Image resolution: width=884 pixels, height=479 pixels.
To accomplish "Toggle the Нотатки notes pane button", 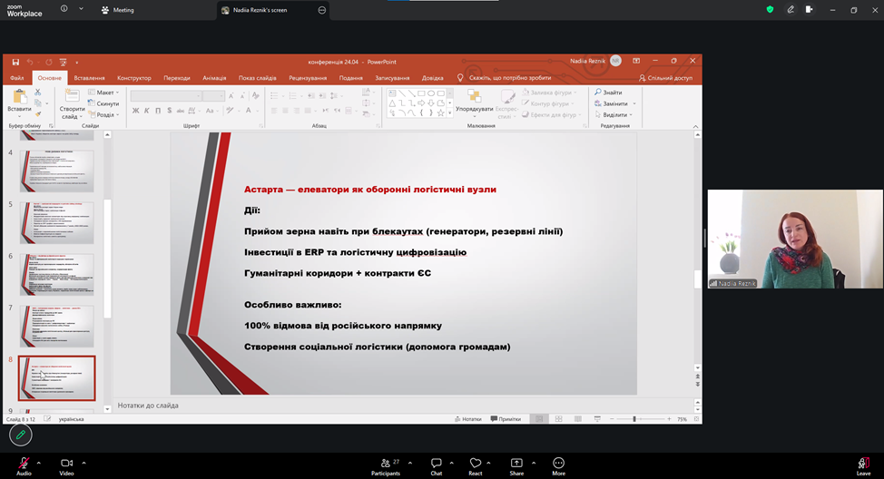I will 467,419.
